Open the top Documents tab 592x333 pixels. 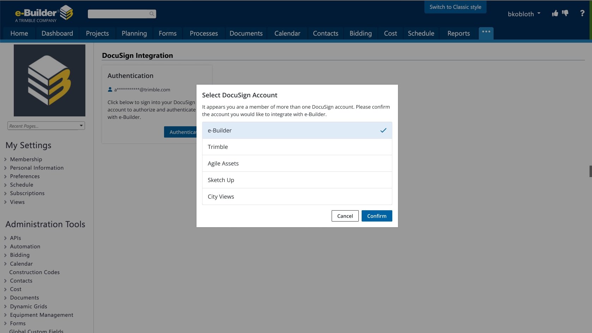246,33
